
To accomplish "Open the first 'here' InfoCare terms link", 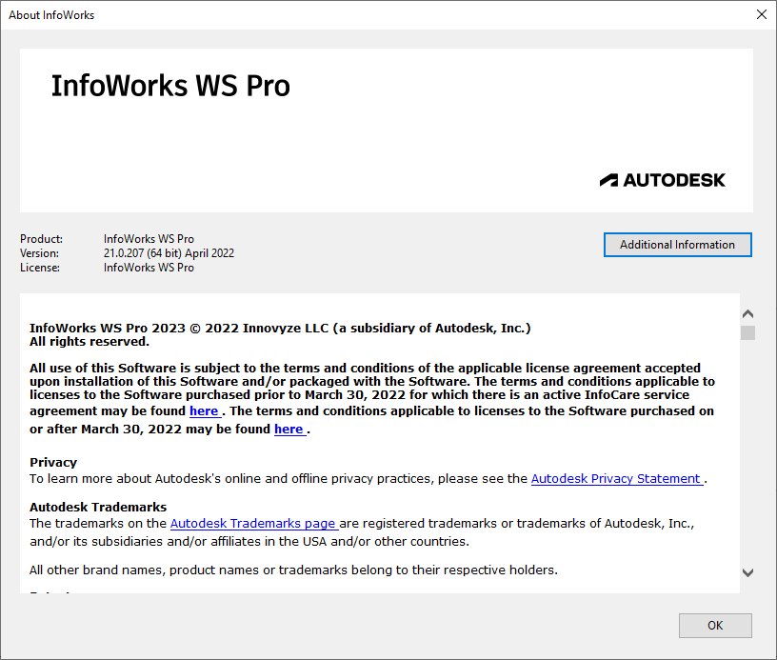I will coord(205,411).
